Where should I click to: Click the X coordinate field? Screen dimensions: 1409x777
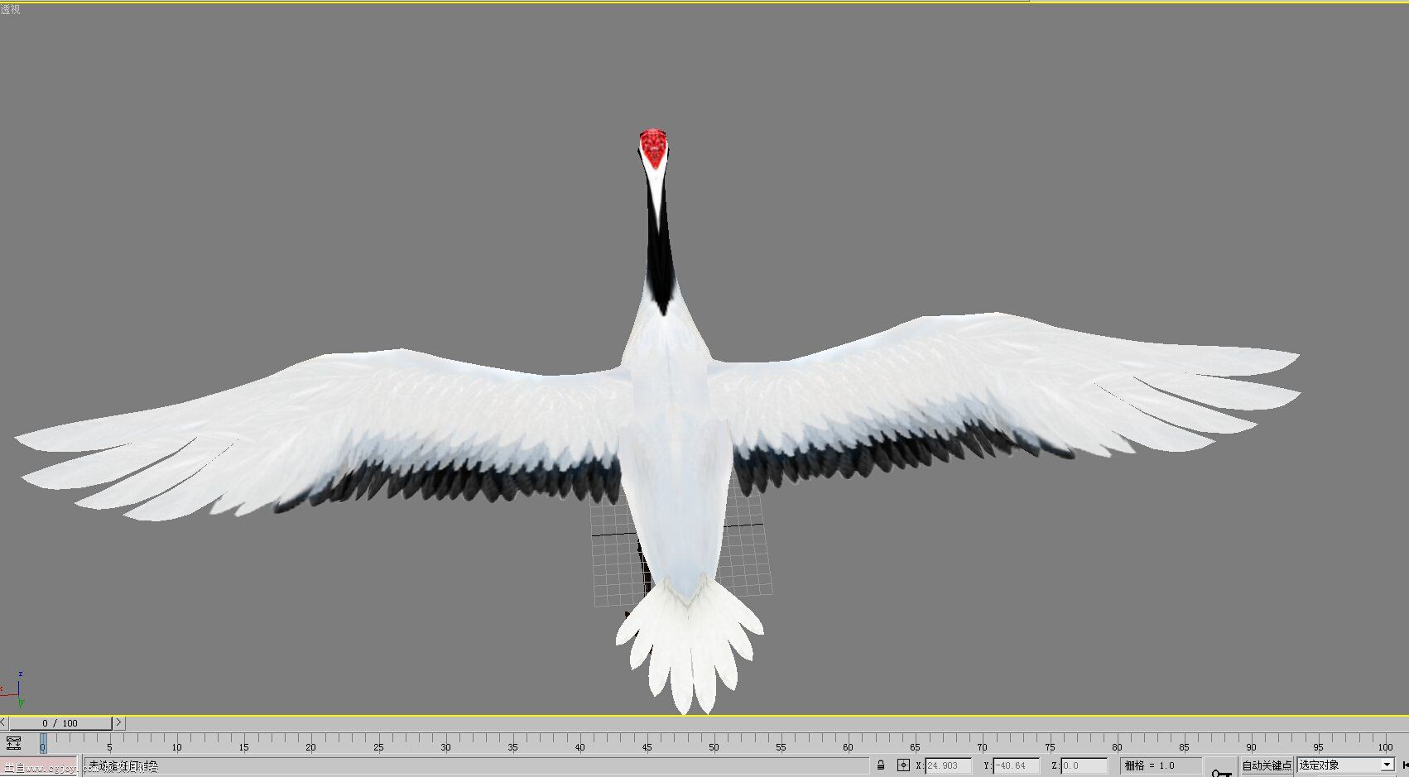[x=948, y=765]
